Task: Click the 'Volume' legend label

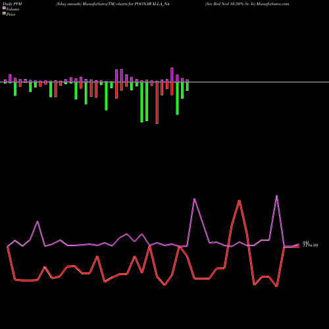Action: point(13,9)
